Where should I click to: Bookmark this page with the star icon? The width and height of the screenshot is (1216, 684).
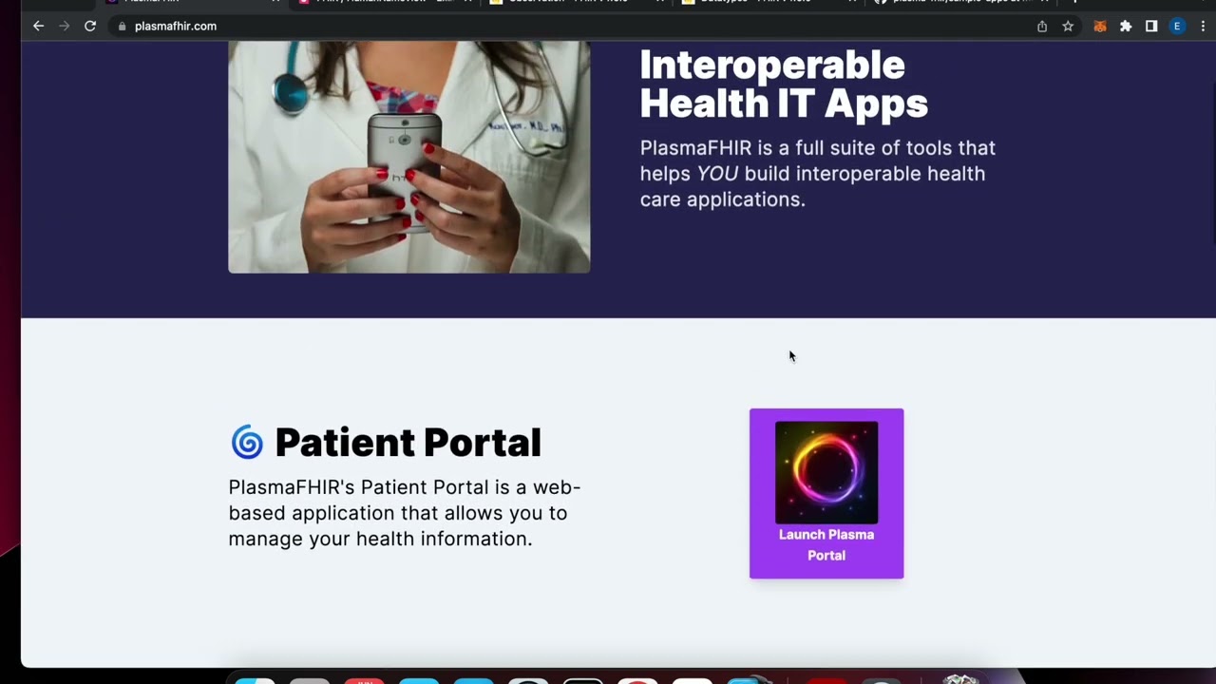(x=1068, y=27)
